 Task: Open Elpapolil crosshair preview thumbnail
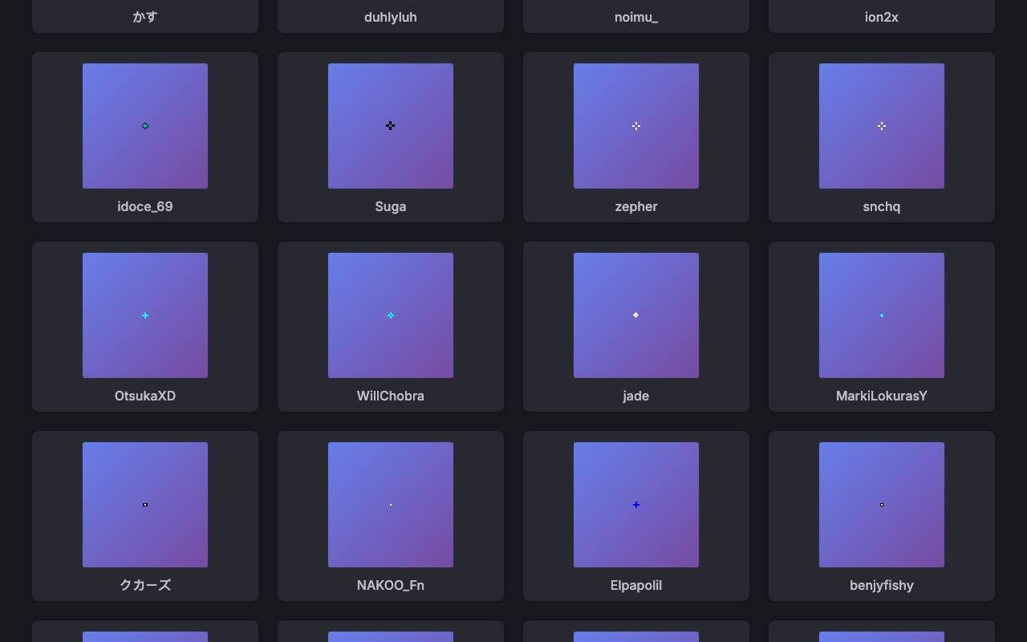[x=636, y=505]
